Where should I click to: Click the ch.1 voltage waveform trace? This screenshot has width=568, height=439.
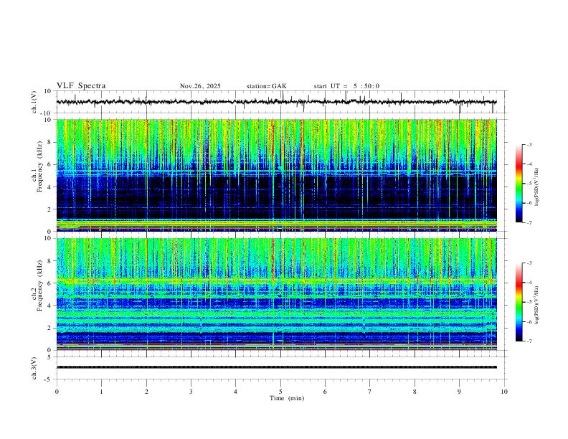coord(276,102)
